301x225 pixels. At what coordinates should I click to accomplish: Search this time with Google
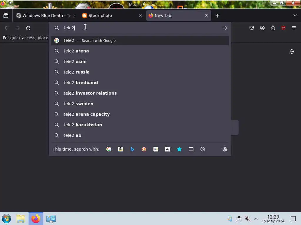pos(109,149)
